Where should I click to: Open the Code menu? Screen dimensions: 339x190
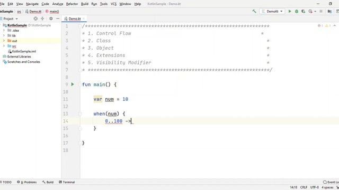point(45,4)
